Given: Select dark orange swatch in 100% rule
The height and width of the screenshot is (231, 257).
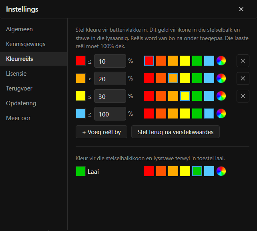Looking at the screenshot, I should (161, 113).
